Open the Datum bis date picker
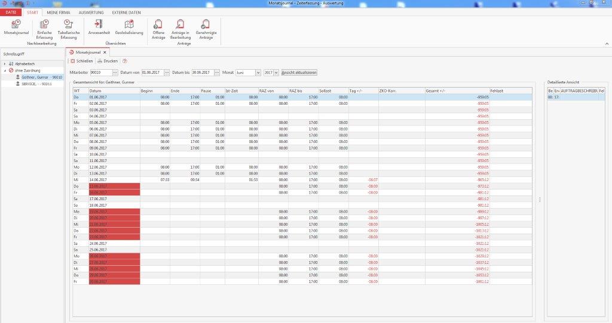The height and width of the screenshot is (323, 612). [x=216, y=72]
